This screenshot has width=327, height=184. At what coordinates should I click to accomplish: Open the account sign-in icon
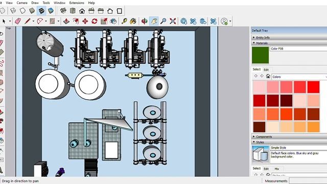pos(224,21)
